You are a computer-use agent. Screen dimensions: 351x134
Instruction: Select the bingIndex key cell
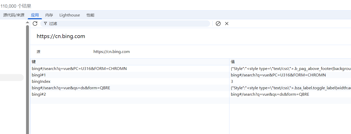[130, 82]
